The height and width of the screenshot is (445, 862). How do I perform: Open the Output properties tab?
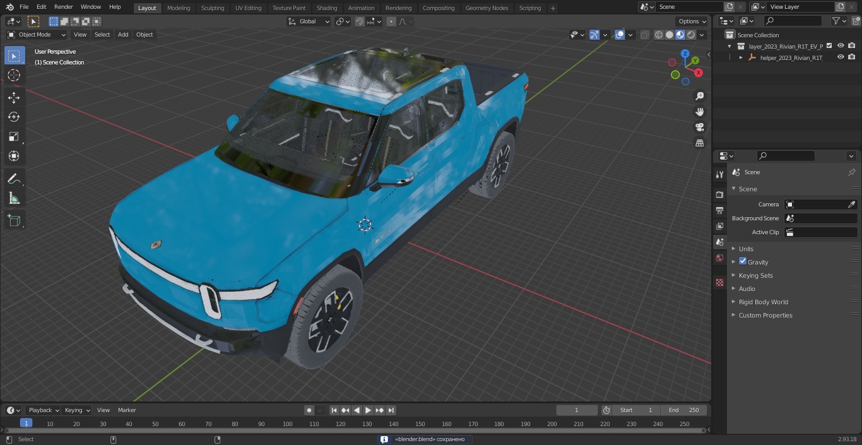pos(719,210)
